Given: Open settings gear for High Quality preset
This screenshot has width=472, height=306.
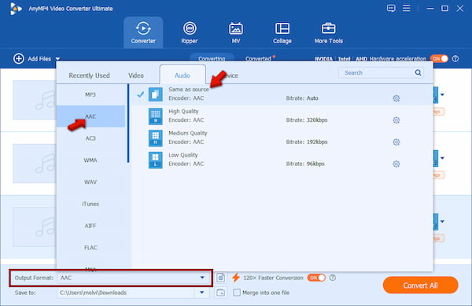Looking at the screenshot, I should click(396, 120).
